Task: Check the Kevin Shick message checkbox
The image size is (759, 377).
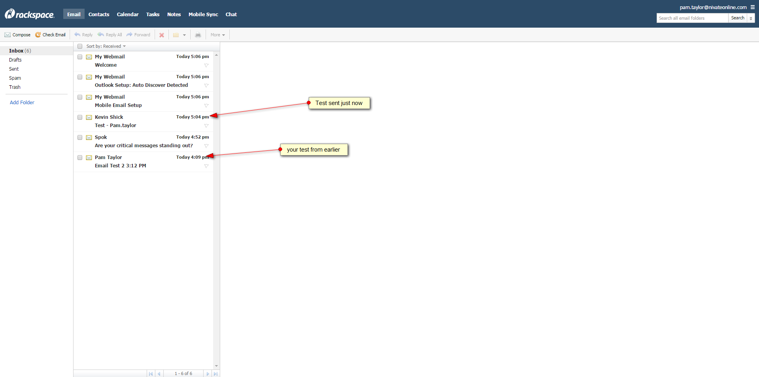Action: point(80,117)
